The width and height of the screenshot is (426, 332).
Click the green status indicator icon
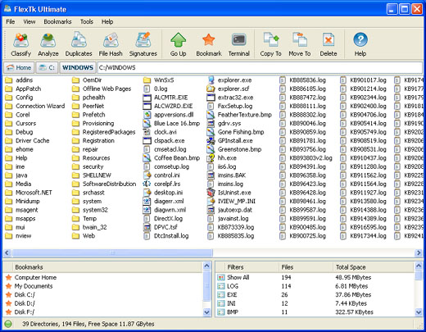[8, 324]
